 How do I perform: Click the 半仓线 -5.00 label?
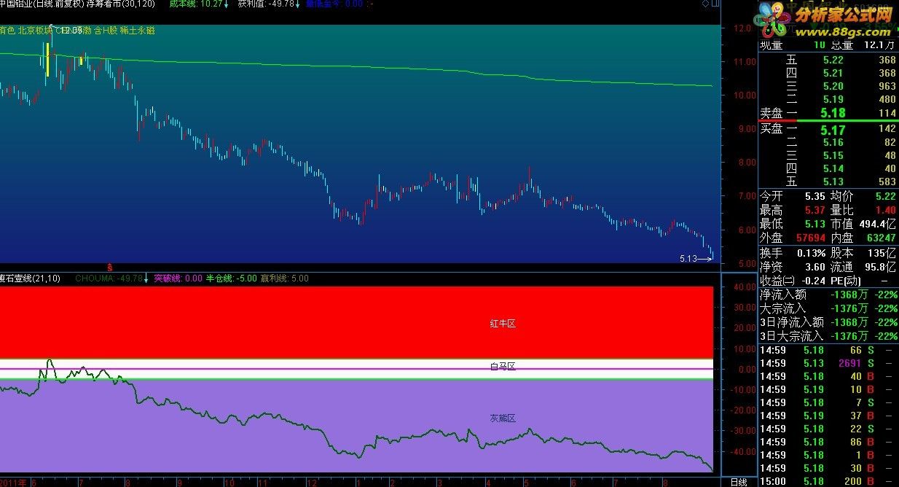click(232, 278)
